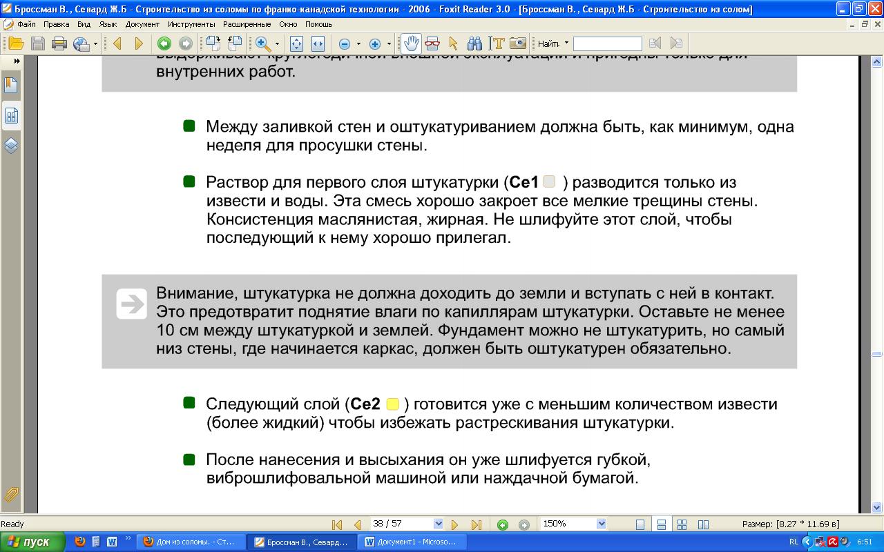Choose the arrow Select tool
Viewport: 884px width, 552px height.
pos(453,43)
